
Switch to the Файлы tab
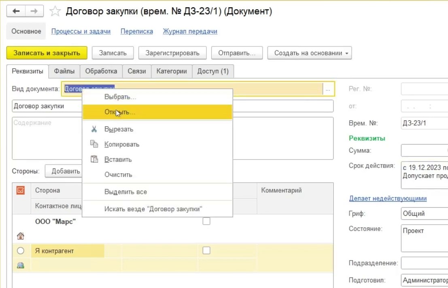(x=64, y=71)
